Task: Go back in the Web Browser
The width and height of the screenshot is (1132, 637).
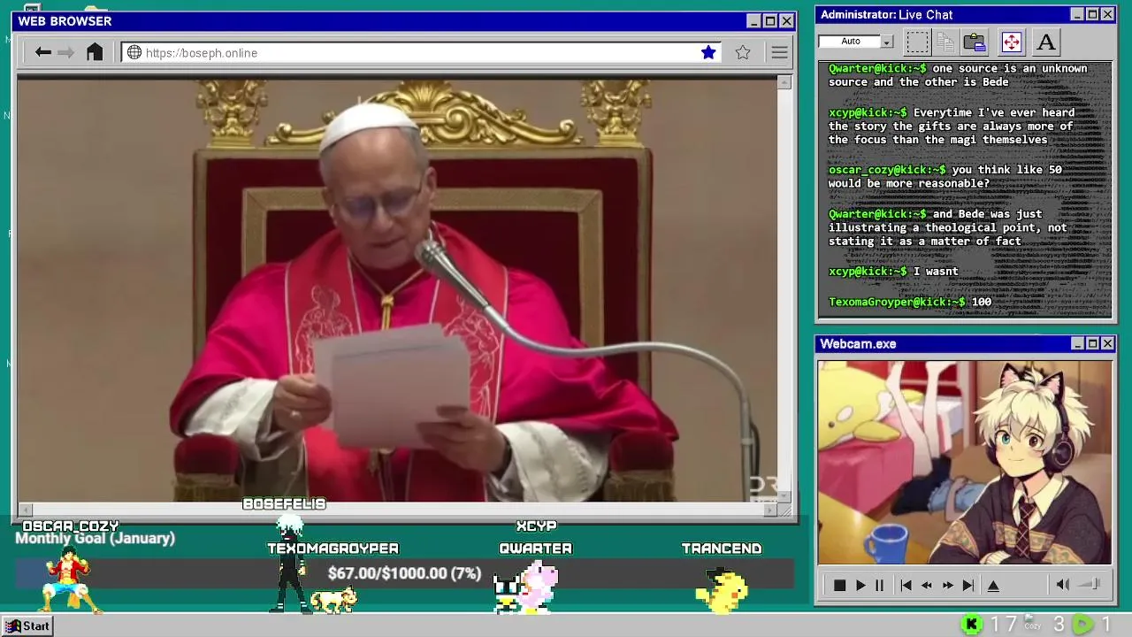Action: coord(42,52)
